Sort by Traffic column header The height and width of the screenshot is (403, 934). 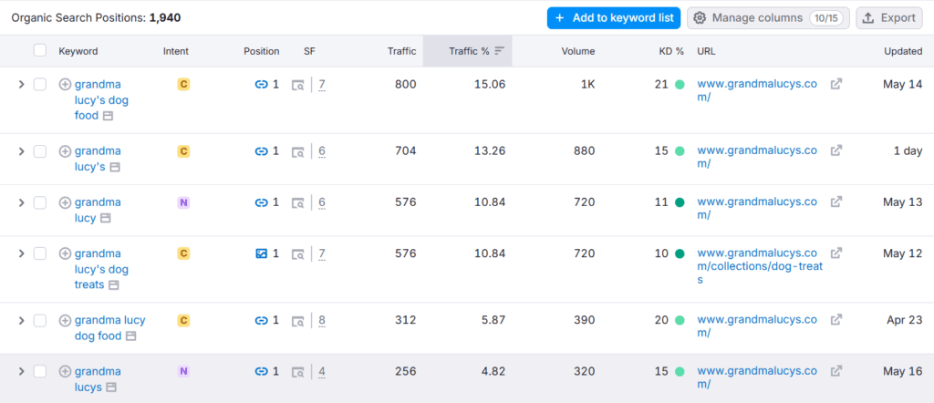pos(402,51)
